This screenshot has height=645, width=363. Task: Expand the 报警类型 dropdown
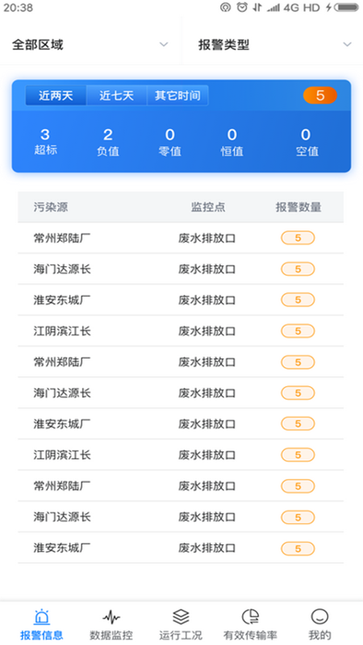coord(273,44)
